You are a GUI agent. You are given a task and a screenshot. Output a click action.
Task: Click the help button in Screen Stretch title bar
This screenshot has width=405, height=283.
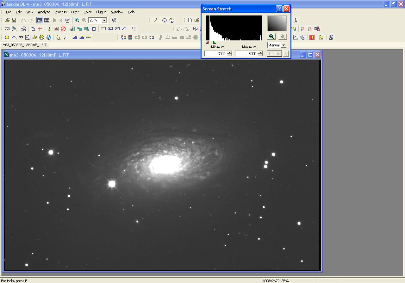coord(279,9)
